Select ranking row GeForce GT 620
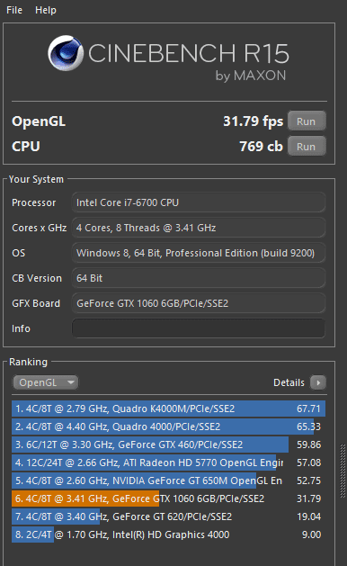This screenshot has width=347, height=566. tap(168, 517)
